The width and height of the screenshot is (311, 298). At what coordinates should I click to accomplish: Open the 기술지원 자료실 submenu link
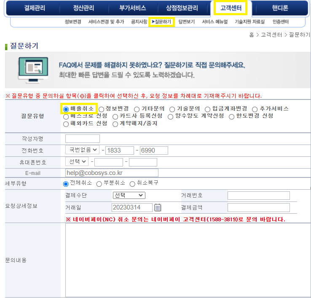point(250,21)
